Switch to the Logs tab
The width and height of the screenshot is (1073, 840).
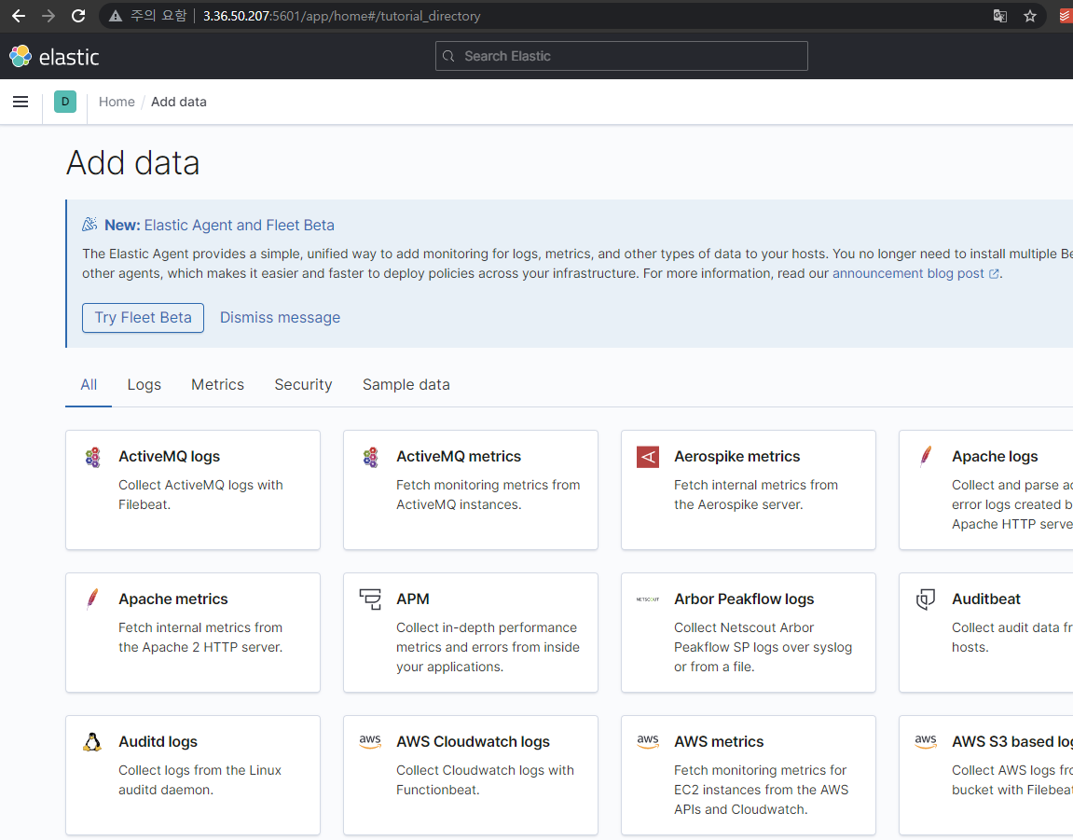coord(144,385)
